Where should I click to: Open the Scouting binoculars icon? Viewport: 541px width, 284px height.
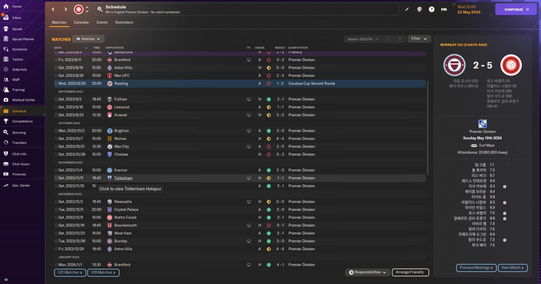pyautogui.click(x=6, y=133)
